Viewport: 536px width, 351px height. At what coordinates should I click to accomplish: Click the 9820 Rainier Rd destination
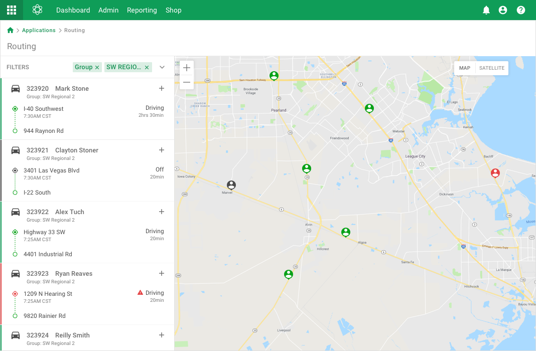click(45, 316)
